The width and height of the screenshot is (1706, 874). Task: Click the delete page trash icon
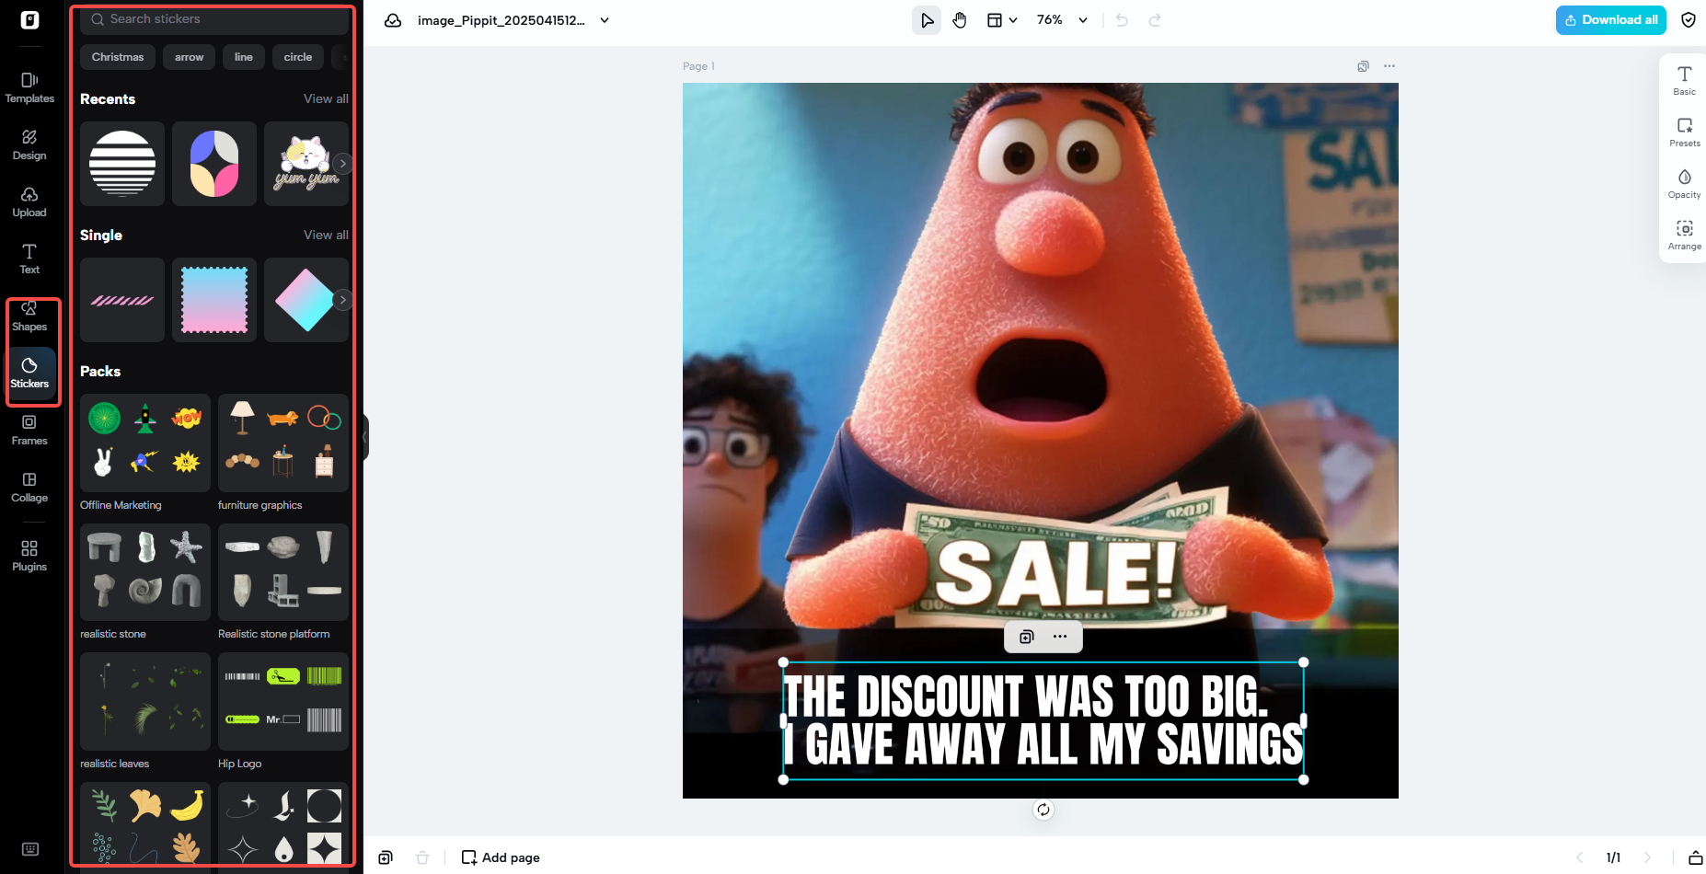click(422, 857)
